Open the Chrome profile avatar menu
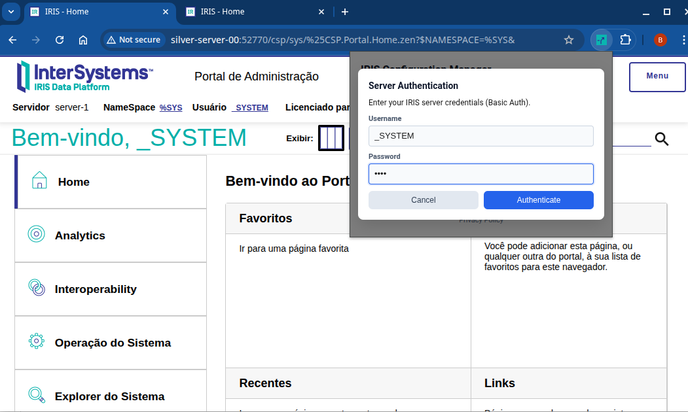Screen dimensions: 688x412 pyautogui.click(x=660, y=40)
